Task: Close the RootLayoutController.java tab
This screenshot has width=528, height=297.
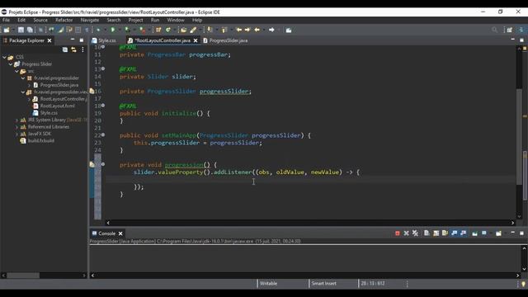Action: click(x=196, y=40)
